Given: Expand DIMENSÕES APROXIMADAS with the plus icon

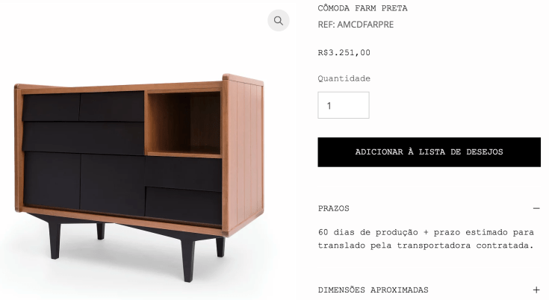Looking at the screenshot, I should click(x=536, y=290).
